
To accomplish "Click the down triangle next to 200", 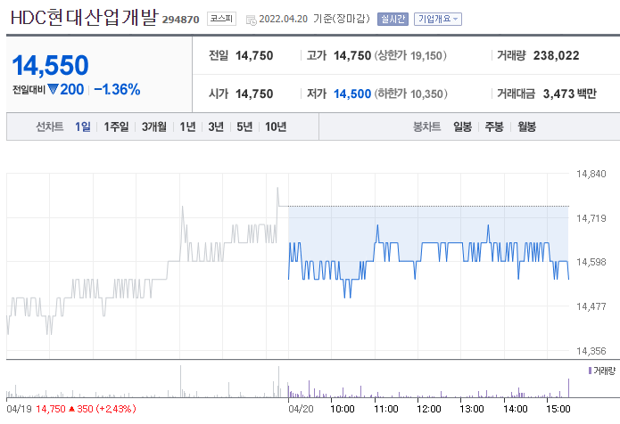I will pyautogui.click(x=53, y=89).
